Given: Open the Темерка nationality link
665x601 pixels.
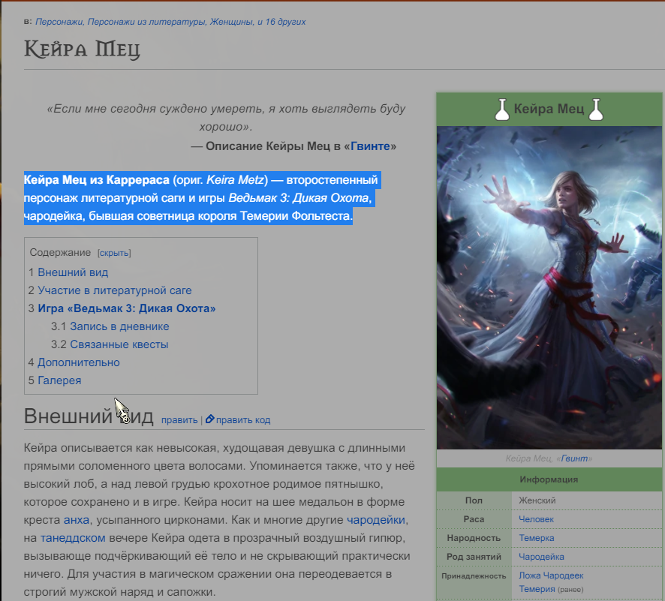Looking at the screenshot, I should point(537,538).
